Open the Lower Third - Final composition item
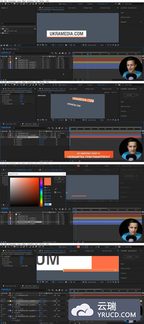 [12, 31]
